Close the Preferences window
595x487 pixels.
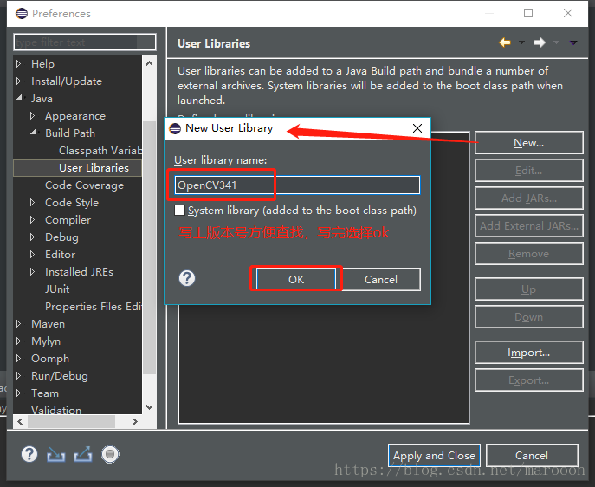[568, 13]
